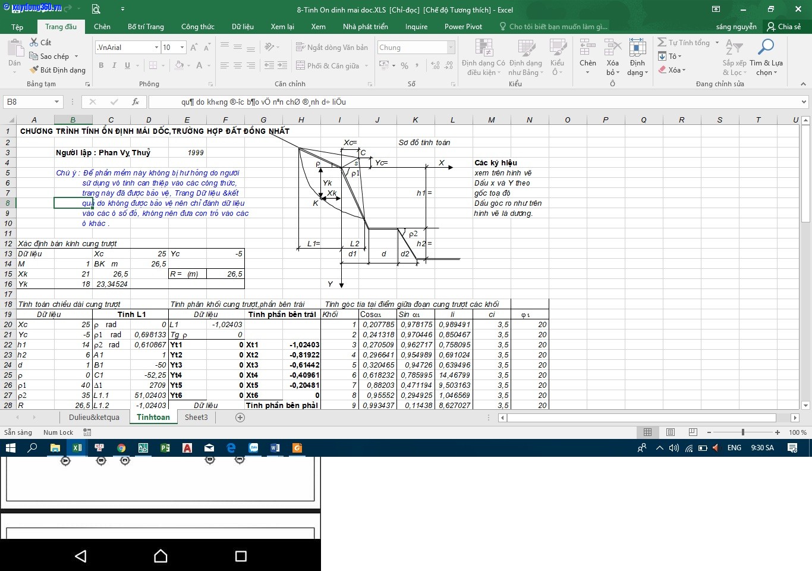Click the fill color bucket swatch

point(180,65)
